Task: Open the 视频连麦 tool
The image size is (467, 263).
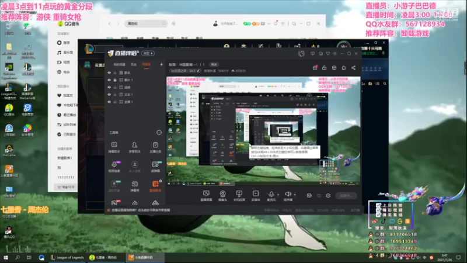Action: coord(114,167)
